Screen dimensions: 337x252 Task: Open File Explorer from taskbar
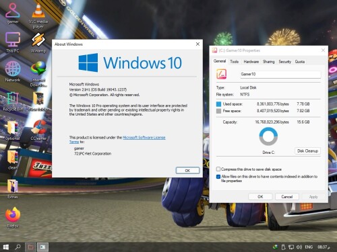[30, 247]
